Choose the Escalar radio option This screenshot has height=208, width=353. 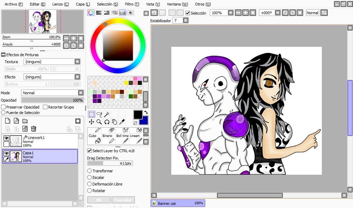coord(89,177)
